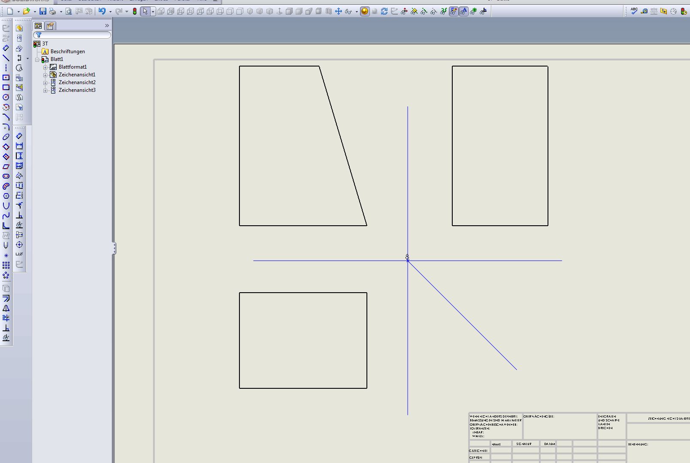Collapse the Blatt1 tree node
The width and height of the screenshot is (690, 463).
[37, 60]
